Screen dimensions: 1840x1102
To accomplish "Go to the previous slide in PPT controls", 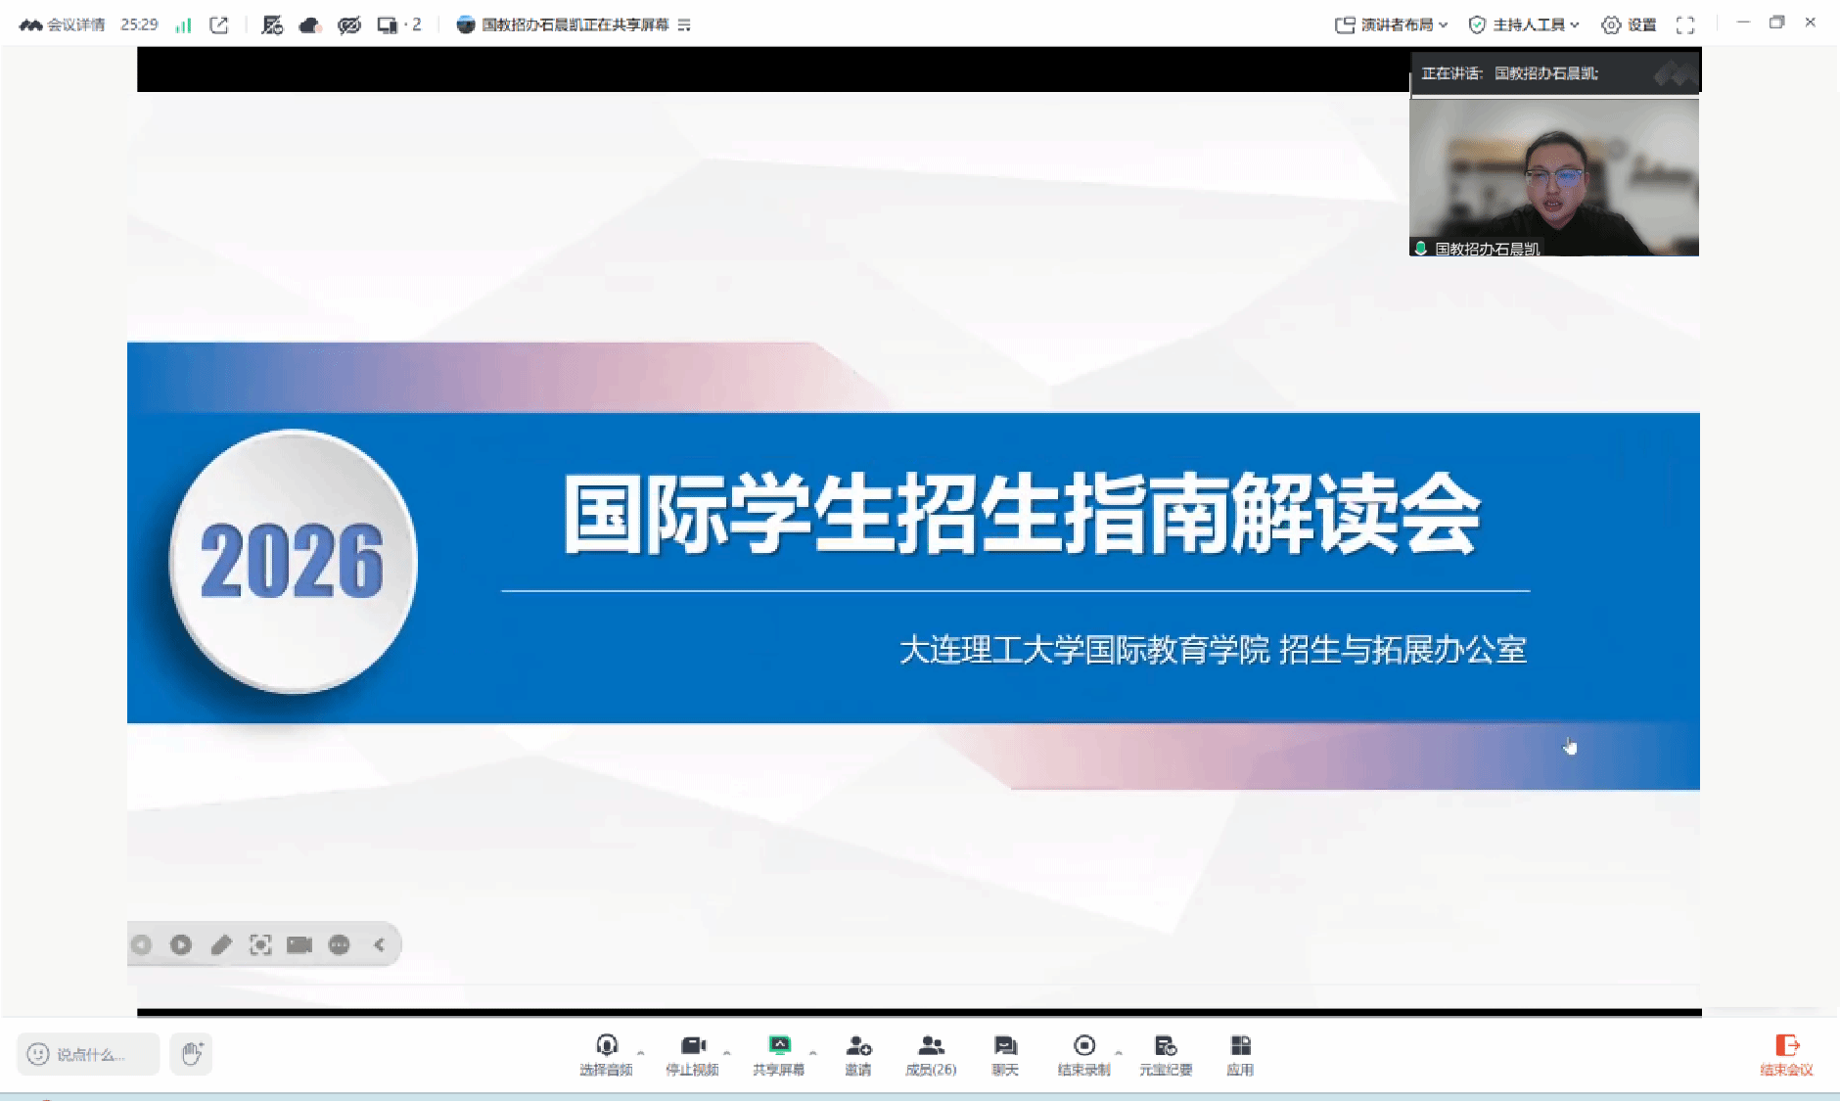I will (x=142, y=944).
